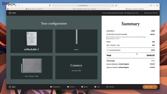
Task: Click Add to cart button
Action: pos(150,87)
